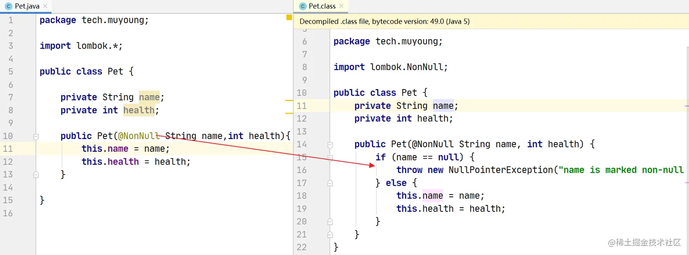Click 'if (name == null) {' in Pet.class
689x255 pixels.
(425, 157)
